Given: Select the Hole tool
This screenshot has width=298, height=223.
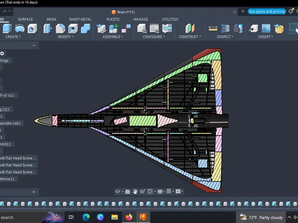Looking at the screenshot, I should pyautogui.click(x=32, y=29).
